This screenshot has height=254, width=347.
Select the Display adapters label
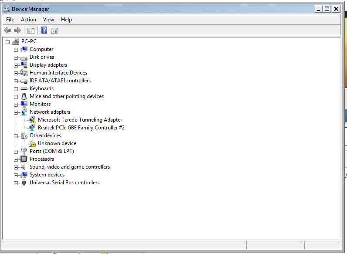click(x=48, y=65)
